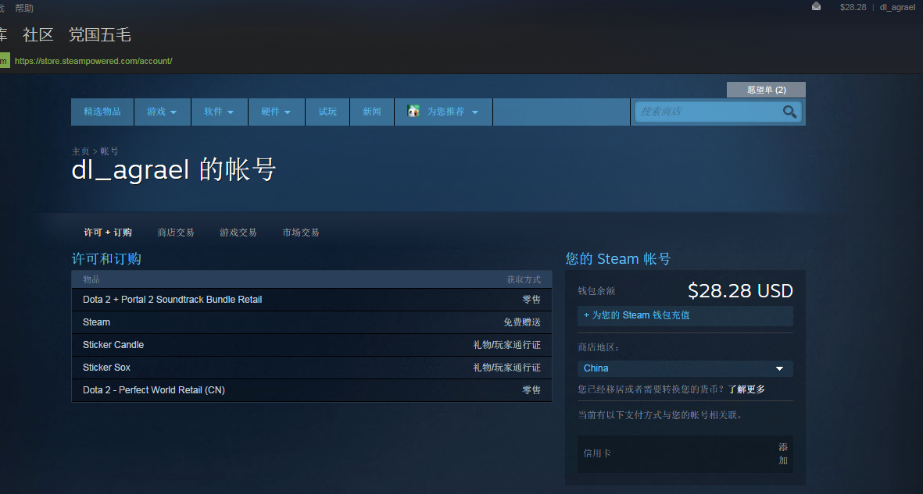Open the 党国五毛 profile menu
This screenshot has height=494, width=923.
click(x=100, y=34)
